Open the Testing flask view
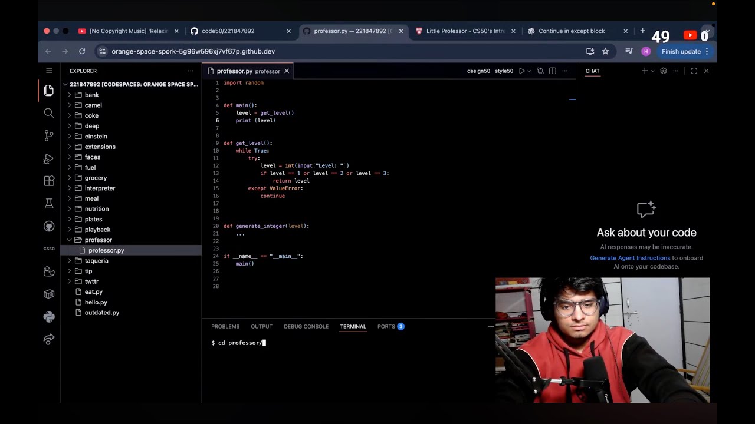 (x=49, y=204)
